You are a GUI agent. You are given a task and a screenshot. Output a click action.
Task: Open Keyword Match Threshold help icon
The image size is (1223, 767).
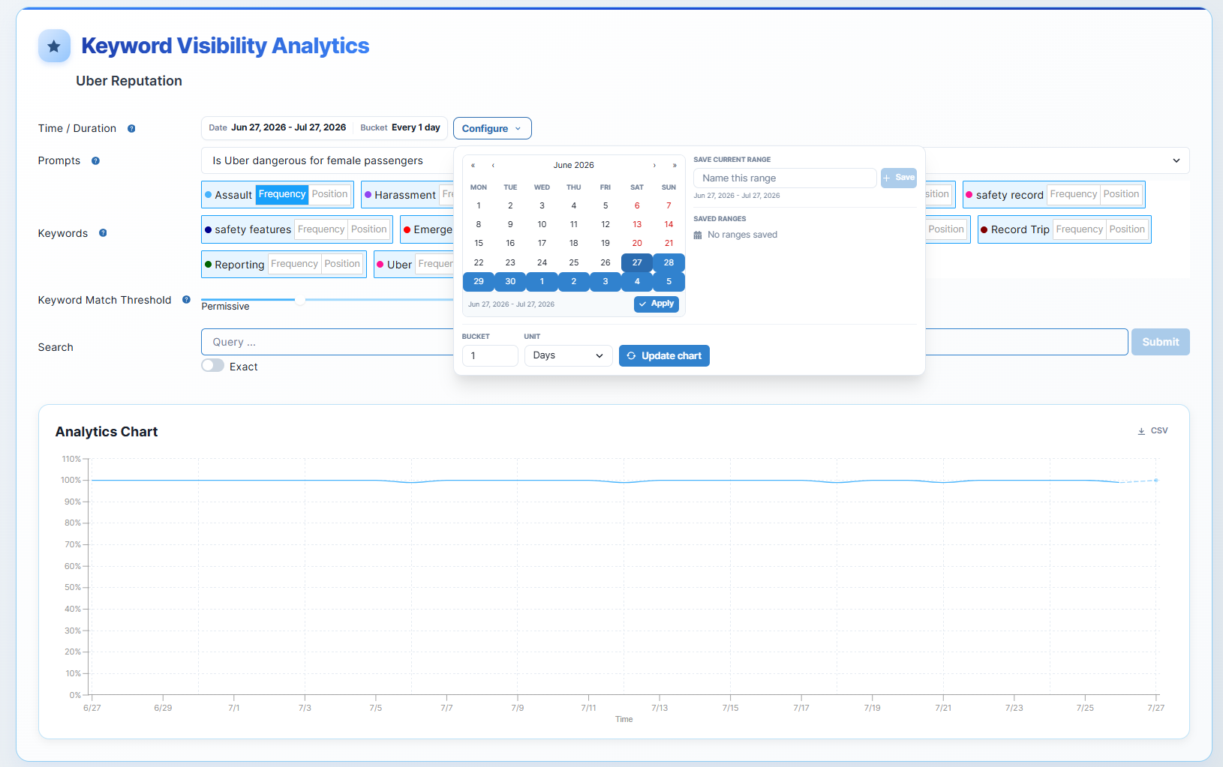[x=186, y=300]
